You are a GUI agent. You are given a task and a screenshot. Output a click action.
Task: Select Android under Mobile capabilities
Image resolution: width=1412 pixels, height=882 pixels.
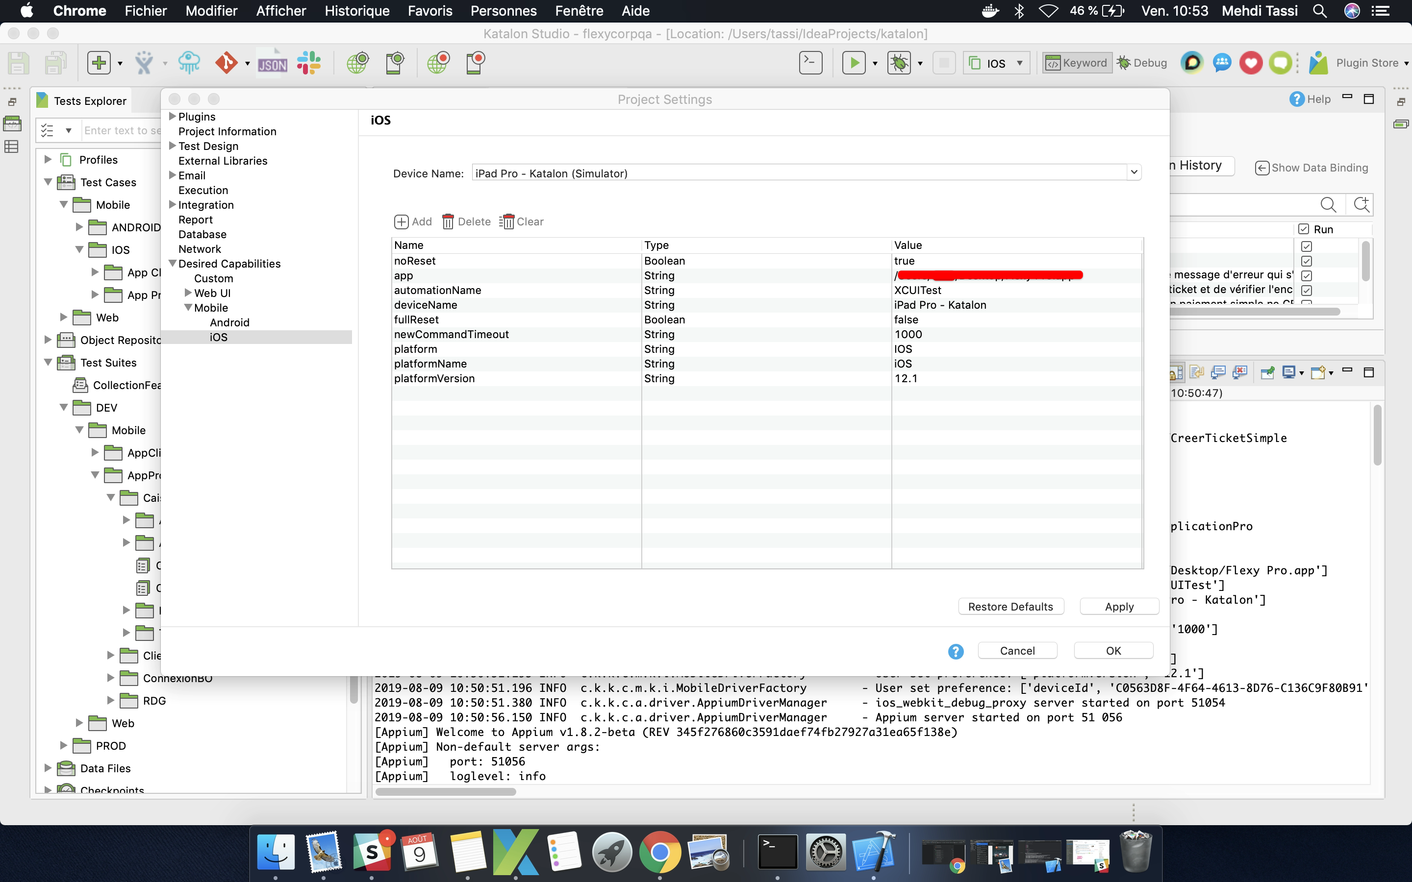click(229, 322)
